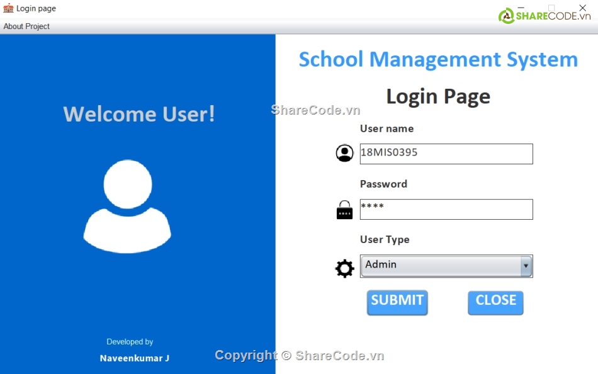Click the Password label text

(x=383, y=184)
